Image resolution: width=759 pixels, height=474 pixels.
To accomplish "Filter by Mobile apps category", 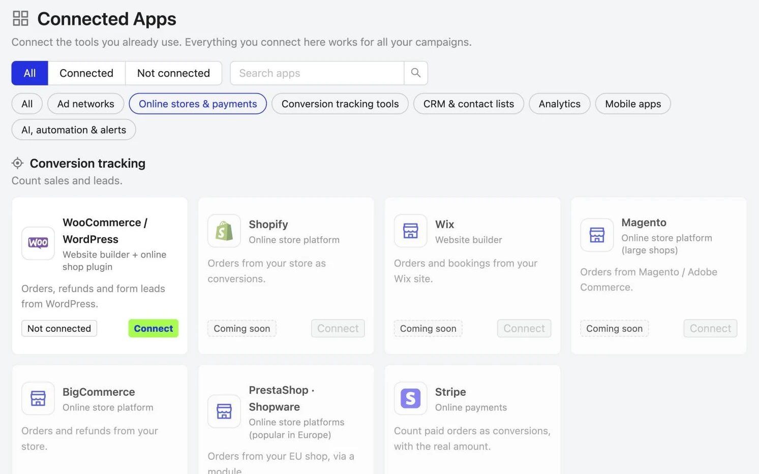I will [x=633, y=104].
